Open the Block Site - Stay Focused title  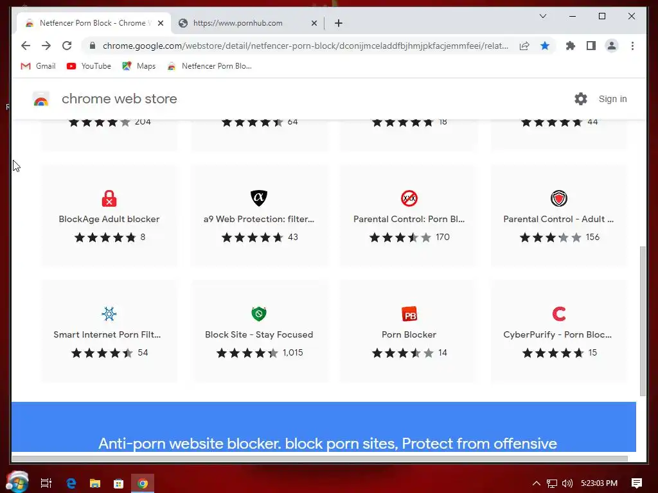coord(259,334)
